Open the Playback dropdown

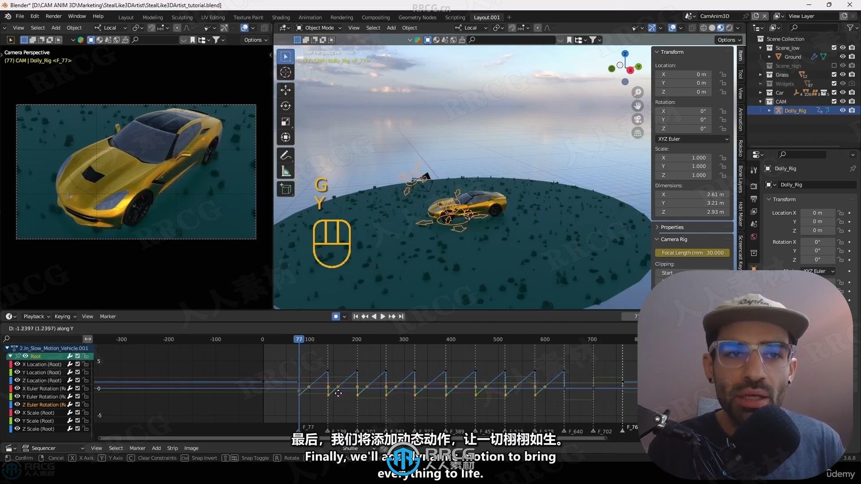[37, 316]
